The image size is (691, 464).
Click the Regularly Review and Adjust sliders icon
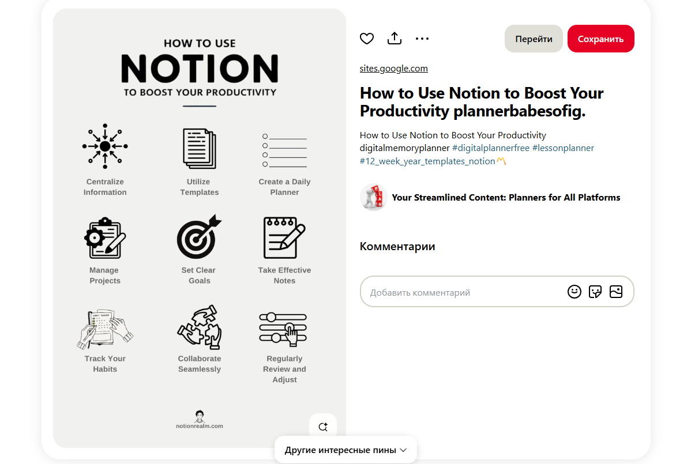[x=283, y=329]
